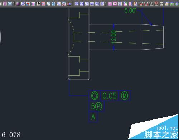Select the 16-078 text at the bottom left
179x140 pixels.
tap(10, 135)
